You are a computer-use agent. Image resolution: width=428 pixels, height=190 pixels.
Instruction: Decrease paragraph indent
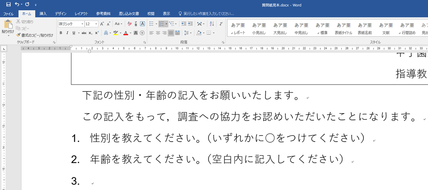[184, 24]
